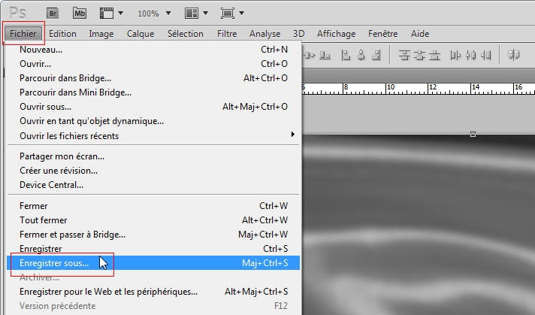The image size is (535, 315).
Task: Click the Screen Mode icon
Action: point(227,14)
